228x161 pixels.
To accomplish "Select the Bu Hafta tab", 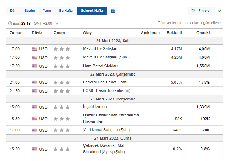I will pyautogui.click(x=66, y=11).
